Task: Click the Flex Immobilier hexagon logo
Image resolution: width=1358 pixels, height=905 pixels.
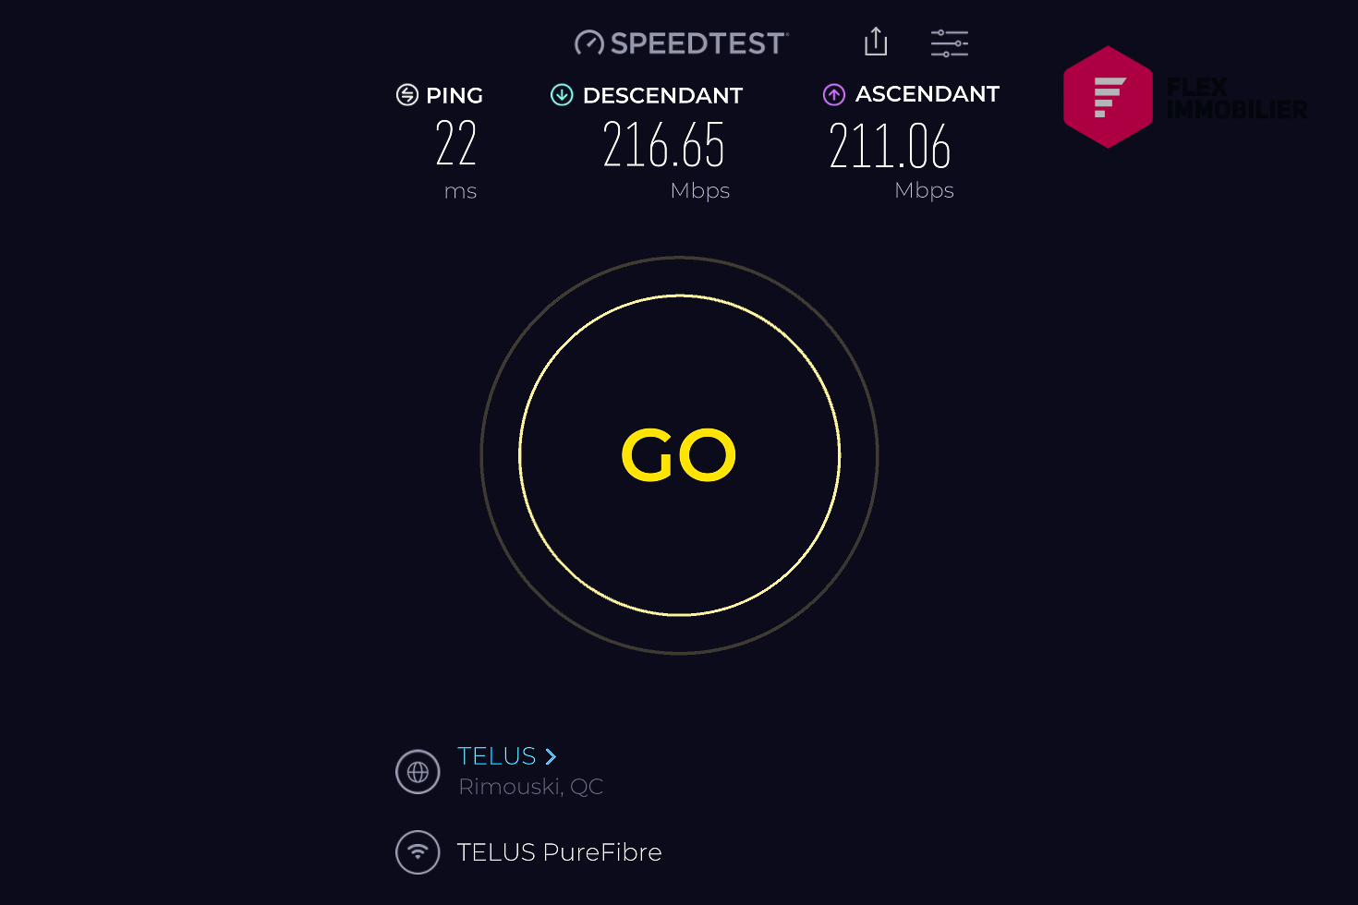Action: click(x=1108, y=97)
